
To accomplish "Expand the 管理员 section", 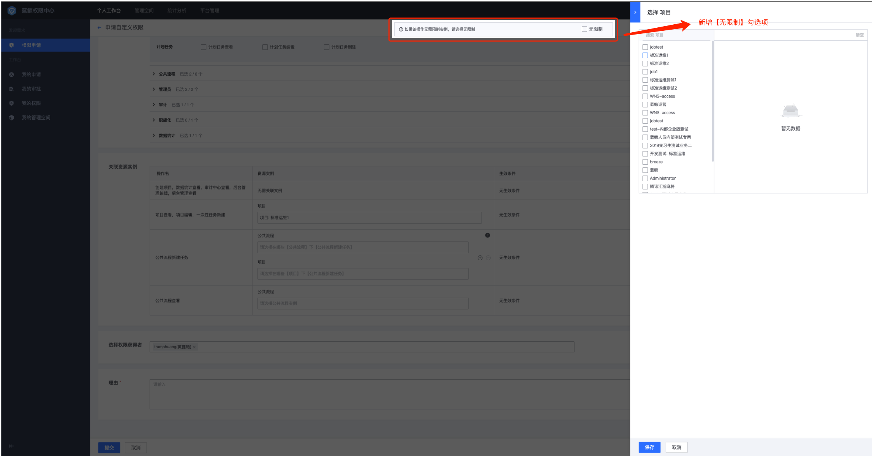I will (154, 89).
